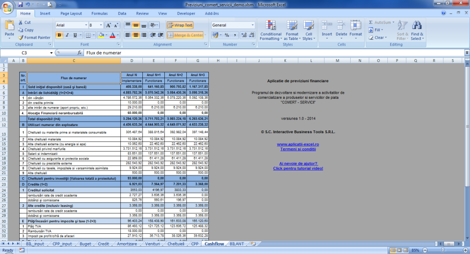Set bottom vertical alignment
Image resolution: width=470 pixels, height=254 pixels.
tap(144, 25)
